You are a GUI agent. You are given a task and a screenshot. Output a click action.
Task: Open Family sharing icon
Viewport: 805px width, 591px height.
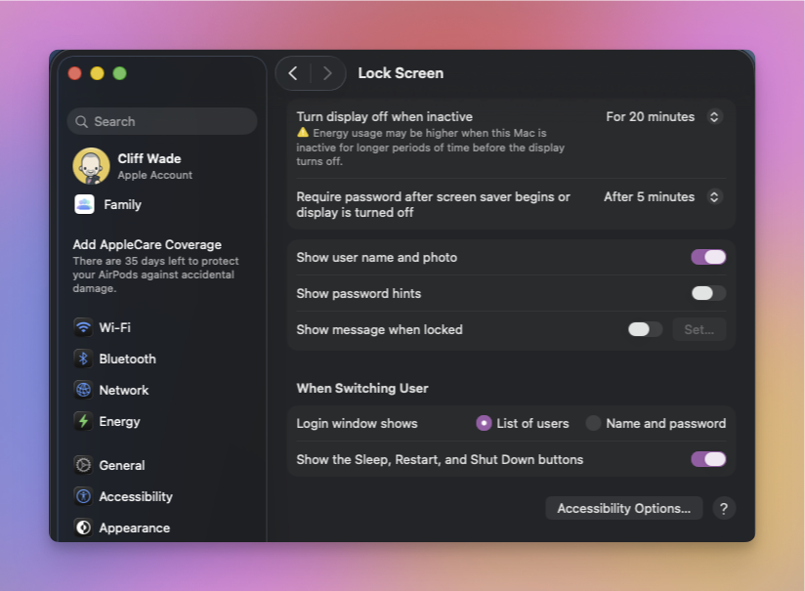84,204
